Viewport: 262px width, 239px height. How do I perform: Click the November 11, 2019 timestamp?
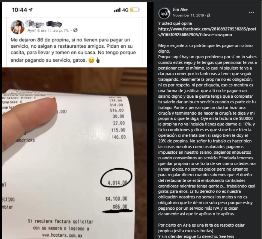click(188, 15)
